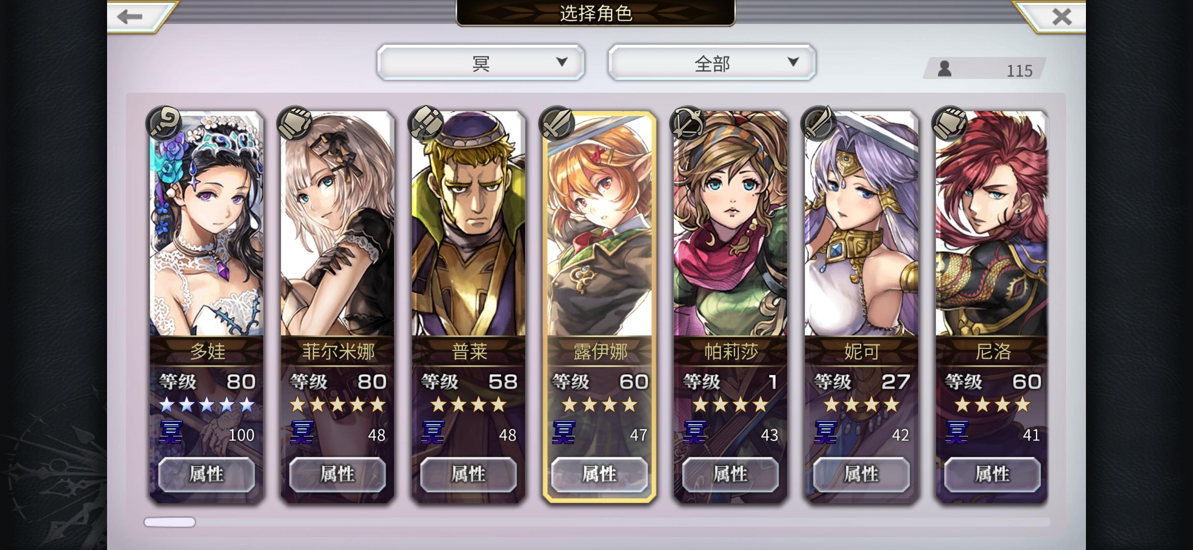The width and height of the screenshot is (1193, 550).
Task: Open 属性 for 露伊娜
Action: pyautogui.click(x=600, y=474)
